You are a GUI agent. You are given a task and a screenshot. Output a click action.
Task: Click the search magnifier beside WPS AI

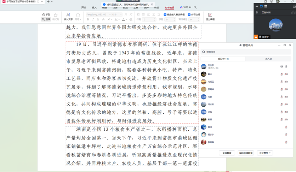click(x=195, y=7)
